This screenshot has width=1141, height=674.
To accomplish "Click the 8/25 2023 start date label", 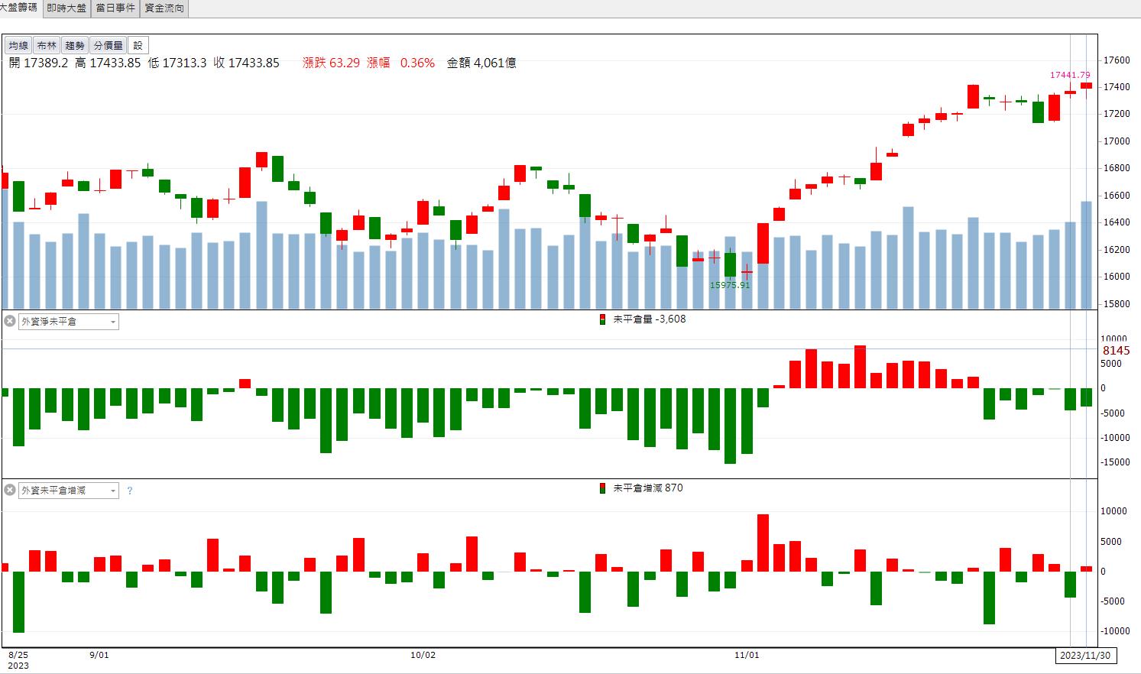I will [18, 660].
